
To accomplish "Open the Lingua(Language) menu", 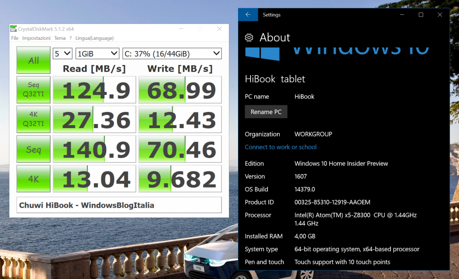I will pyautogui.click(x=95, y=38).
